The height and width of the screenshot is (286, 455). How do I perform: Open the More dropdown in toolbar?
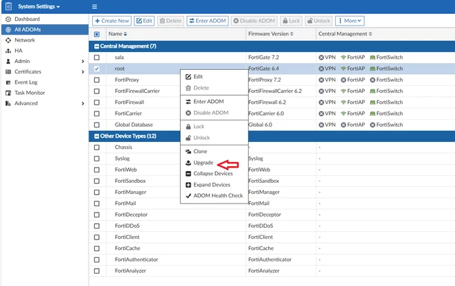350,21
